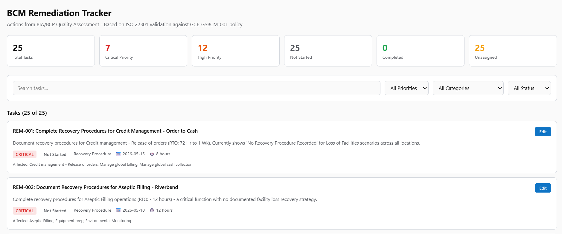The image size is (562, 234).
Task: Click the CRITICAL badge on REM-001
Action: 25,154
